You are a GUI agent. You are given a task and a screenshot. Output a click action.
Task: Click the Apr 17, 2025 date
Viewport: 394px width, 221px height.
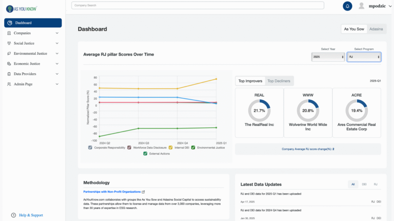[x=247, y=202]
